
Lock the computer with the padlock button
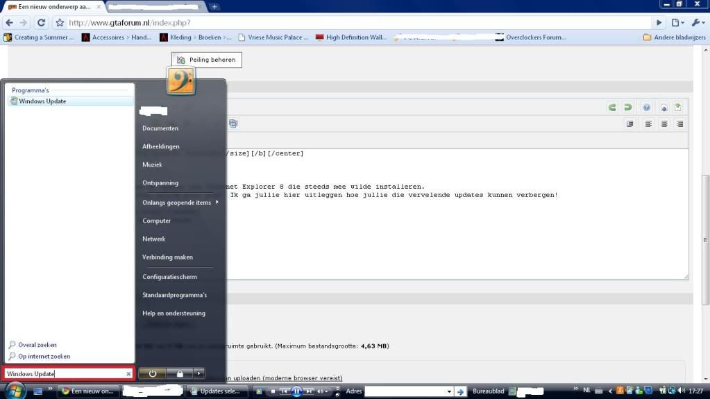pyautogui.click(x=180, y=373)
